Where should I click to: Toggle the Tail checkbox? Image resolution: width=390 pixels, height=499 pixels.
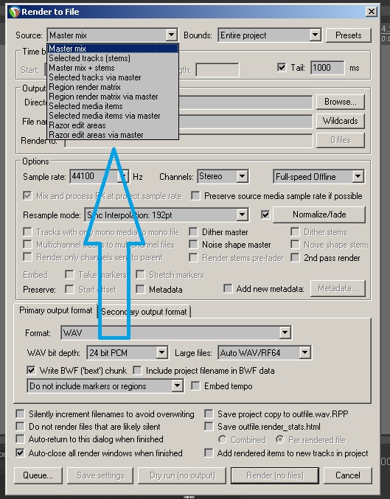click(282, 68)
